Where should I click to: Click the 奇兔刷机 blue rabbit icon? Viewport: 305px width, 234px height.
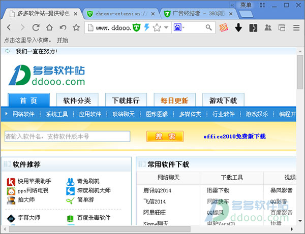click(70, 182)
